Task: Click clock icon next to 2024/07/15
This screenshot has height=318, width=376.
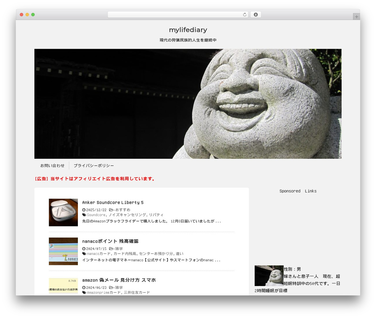Action: (x=84, y=249)
